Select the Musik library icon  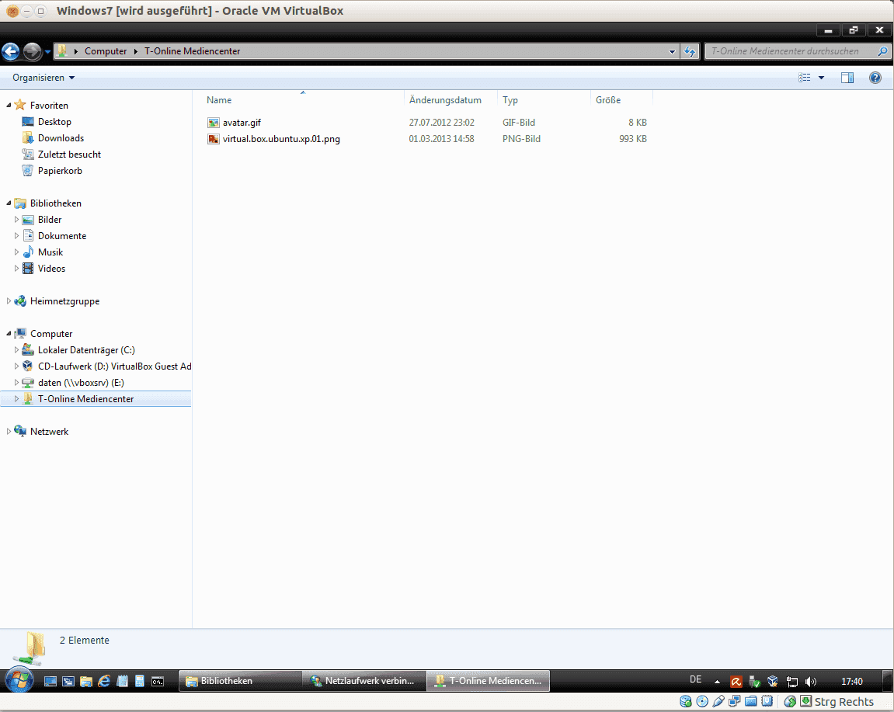28,252
